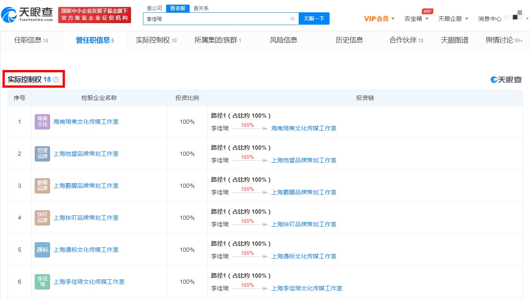Click the 李佳琦 company logo badge
This screenshot has height=300, width=530.
42,282
